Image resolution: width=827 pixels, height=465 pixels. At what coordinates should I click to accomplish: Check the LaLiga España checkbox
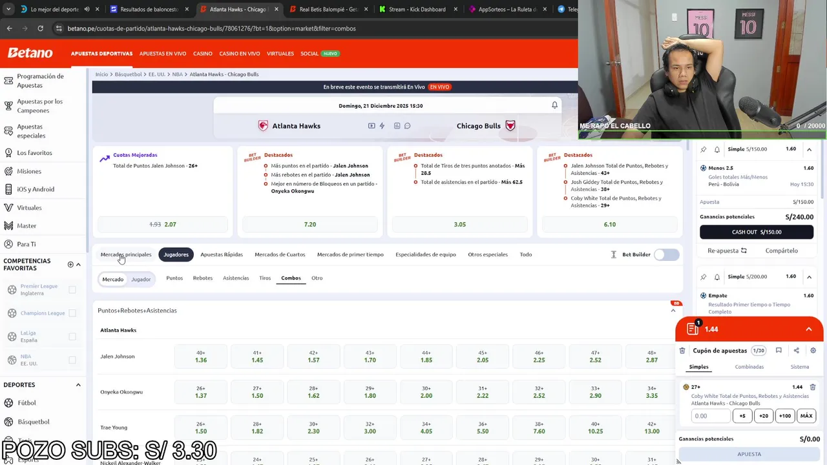click(72, 336)
